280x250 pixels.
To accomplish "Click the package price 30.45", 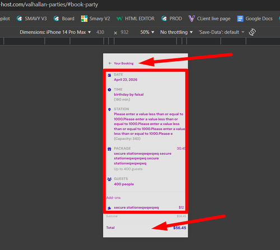I will coord(181,149).
